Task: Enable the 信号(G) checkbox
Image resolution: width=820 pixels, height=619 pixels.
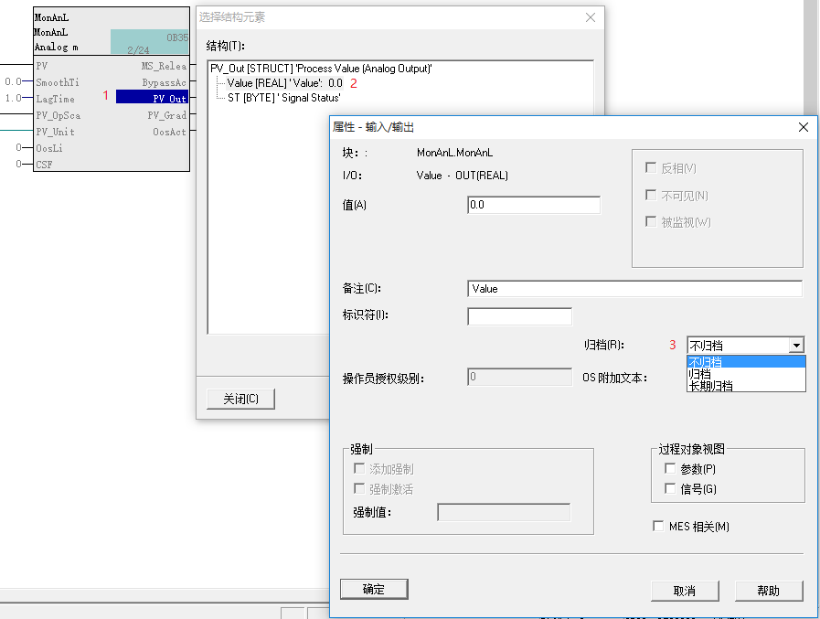Action: pyautogui.click(x=670, y=489)
